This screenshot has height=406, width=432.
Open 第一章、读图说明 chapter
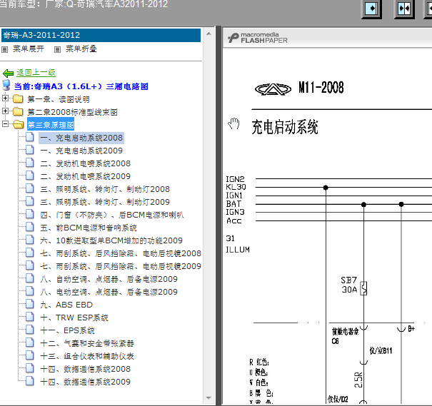coord(59,99)
